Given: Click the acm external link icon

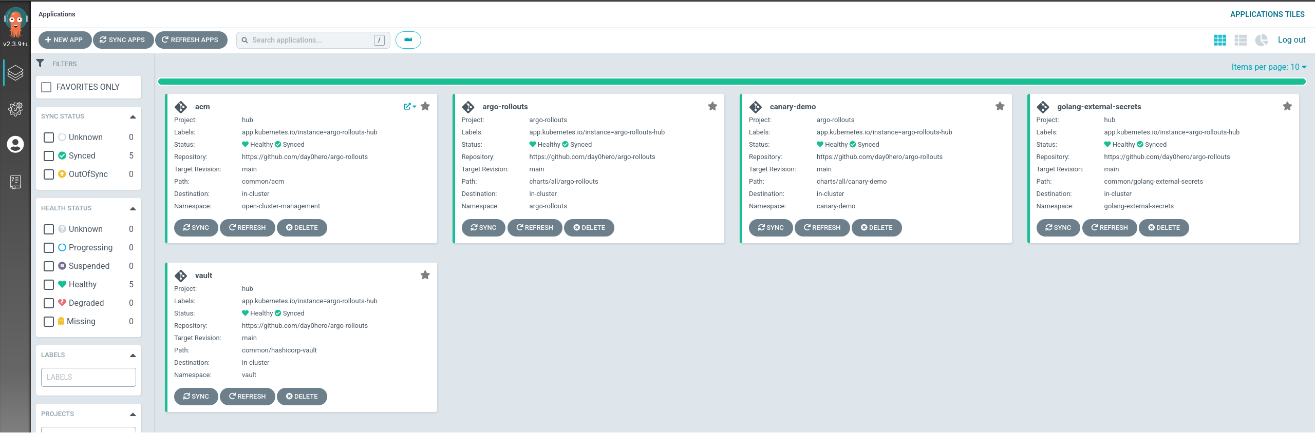Looking at the screenshot, I should 407,106.
